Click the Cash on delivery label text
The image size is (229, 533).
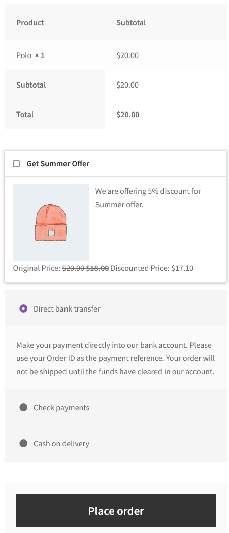(61, 443)
